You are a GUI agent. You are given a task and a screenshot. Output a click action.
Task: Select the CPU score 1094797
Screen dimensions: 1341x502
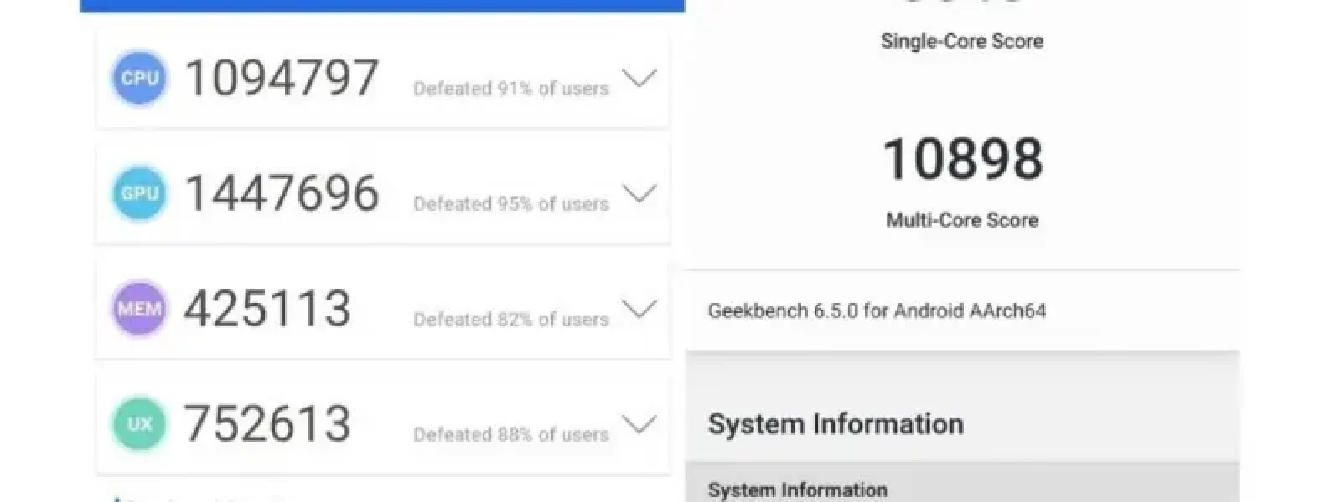tap(281, 79)
